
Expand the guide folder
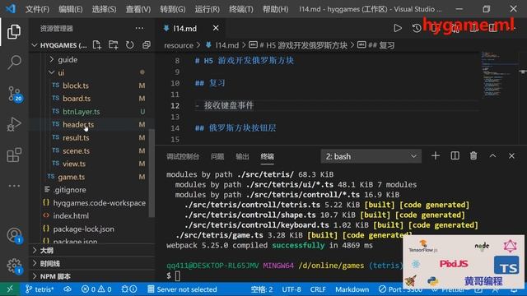tap(68, 59)
